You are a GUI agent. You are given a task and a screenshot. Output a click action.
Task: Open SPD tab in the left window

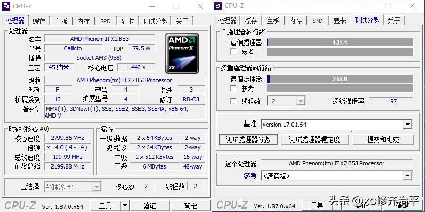pos(105,21)
